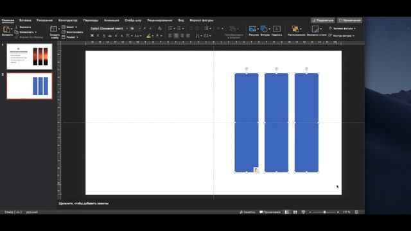Image resolution: width=411 pixels, height=231 pixels.
Task: Open the Calibri font name combo box
Action: point(109,28)
